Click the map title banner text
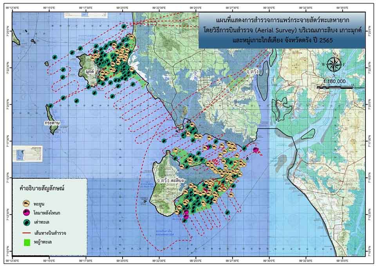Screen dimensions: 376x266 281,29
